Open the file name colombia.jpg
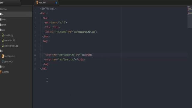 9,35
